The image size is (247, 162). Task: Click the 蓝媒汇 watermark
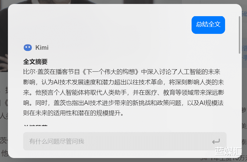coord(228,151)
